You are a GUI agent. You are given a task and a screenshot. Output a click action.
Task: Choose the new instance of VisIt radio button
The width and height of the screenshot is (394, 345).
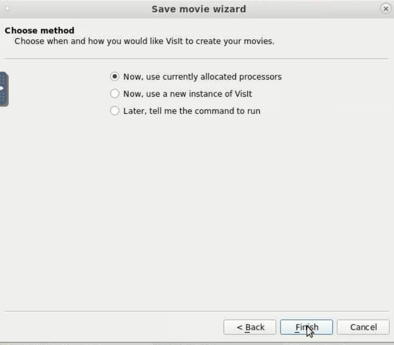[x=114, y=94]
